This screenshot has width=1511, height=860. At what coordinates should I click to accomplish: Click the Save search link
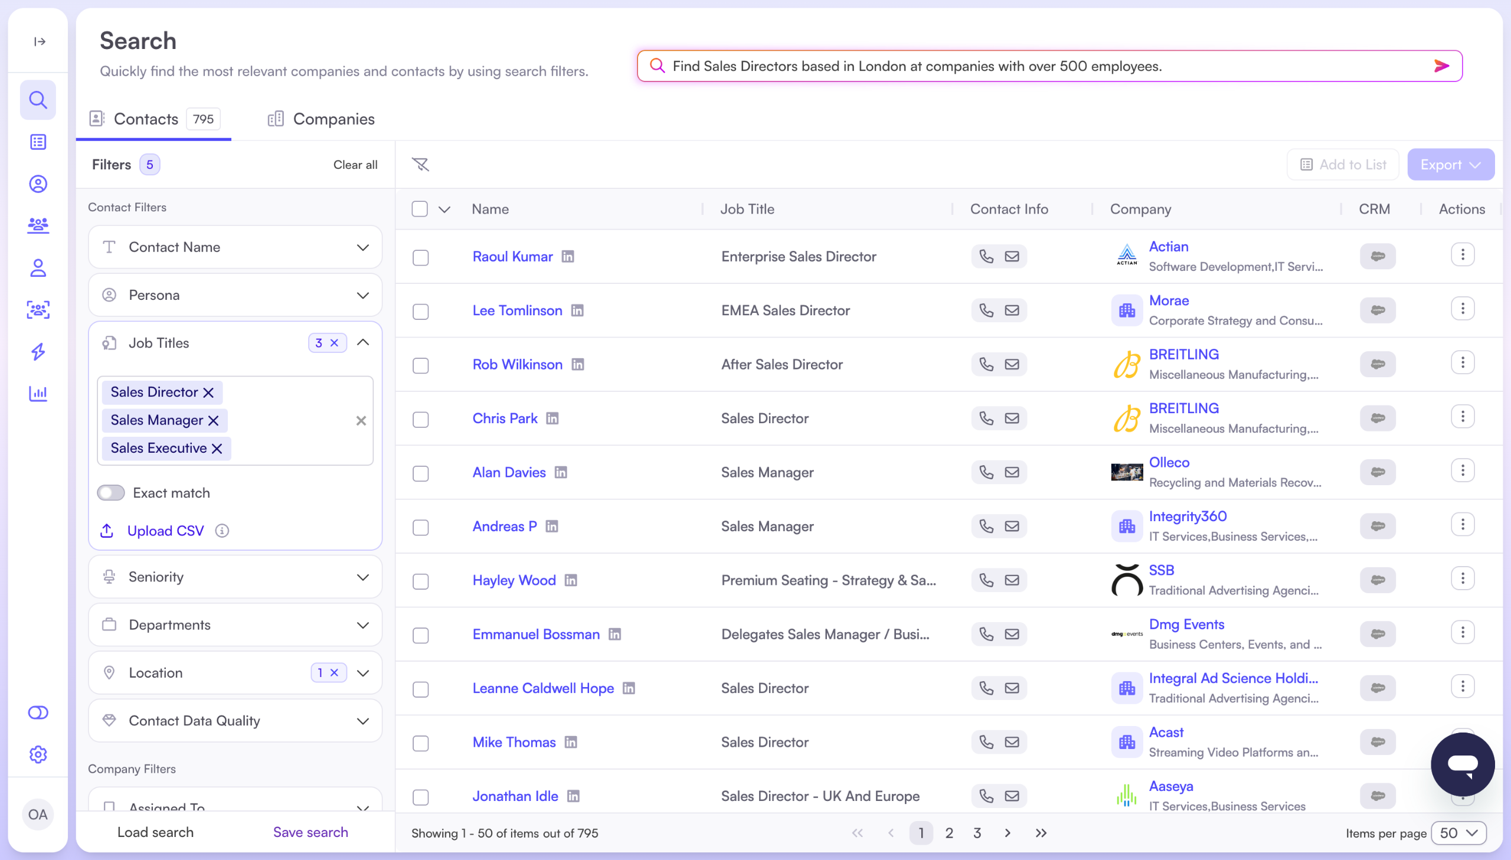tap(310, 832)
